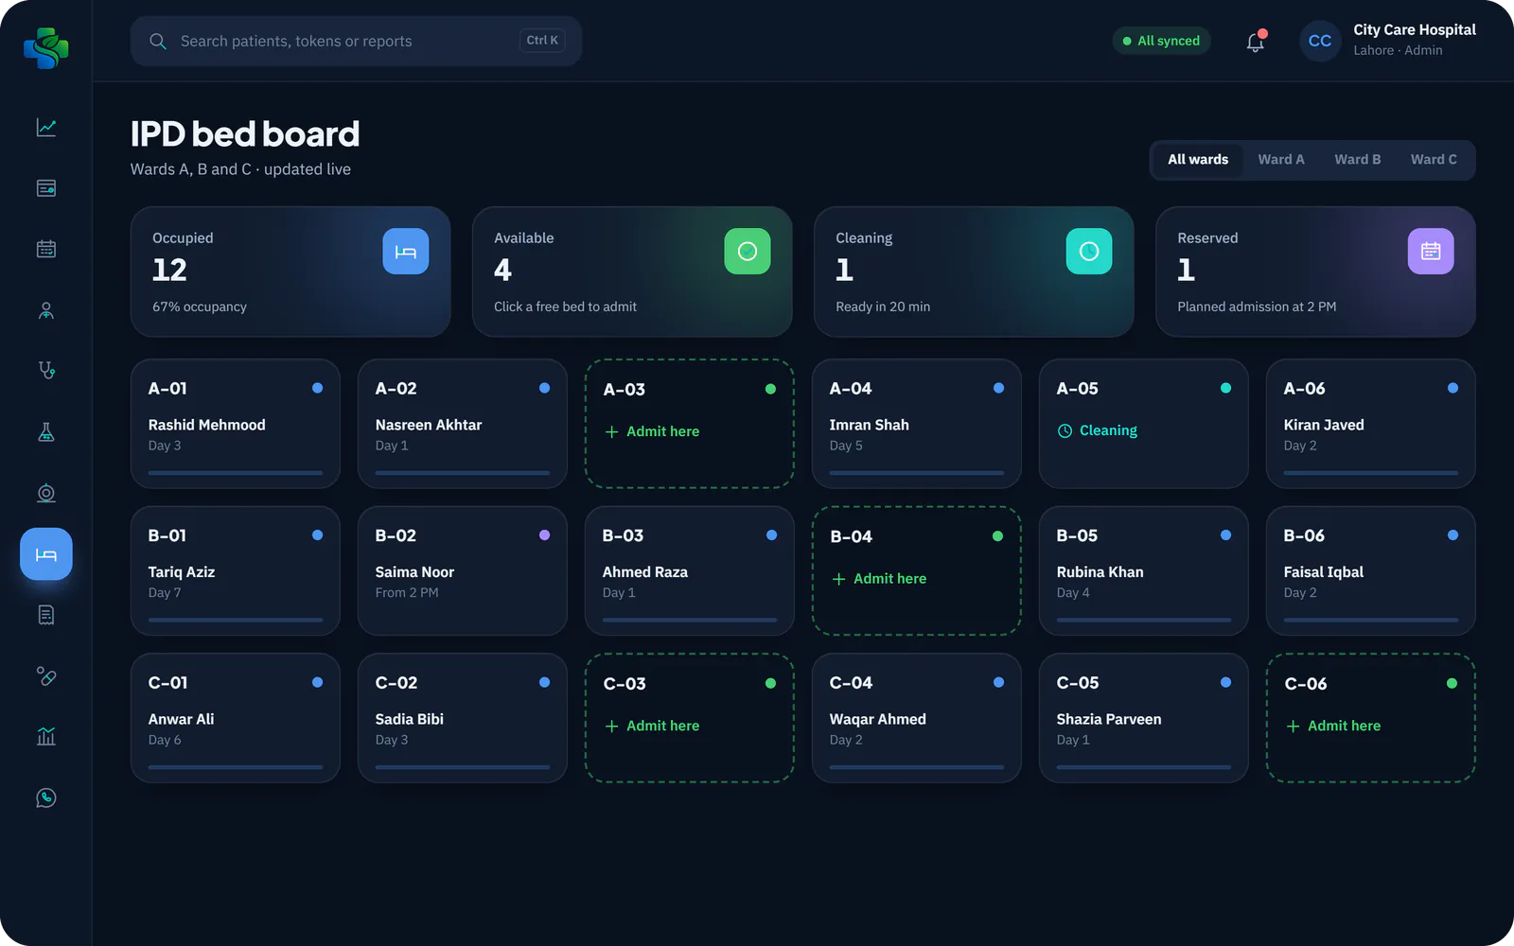Viewport: 1514px width, 946px height.
Task: Switch to the Ward A tab
Action: tap(1281, 160)
